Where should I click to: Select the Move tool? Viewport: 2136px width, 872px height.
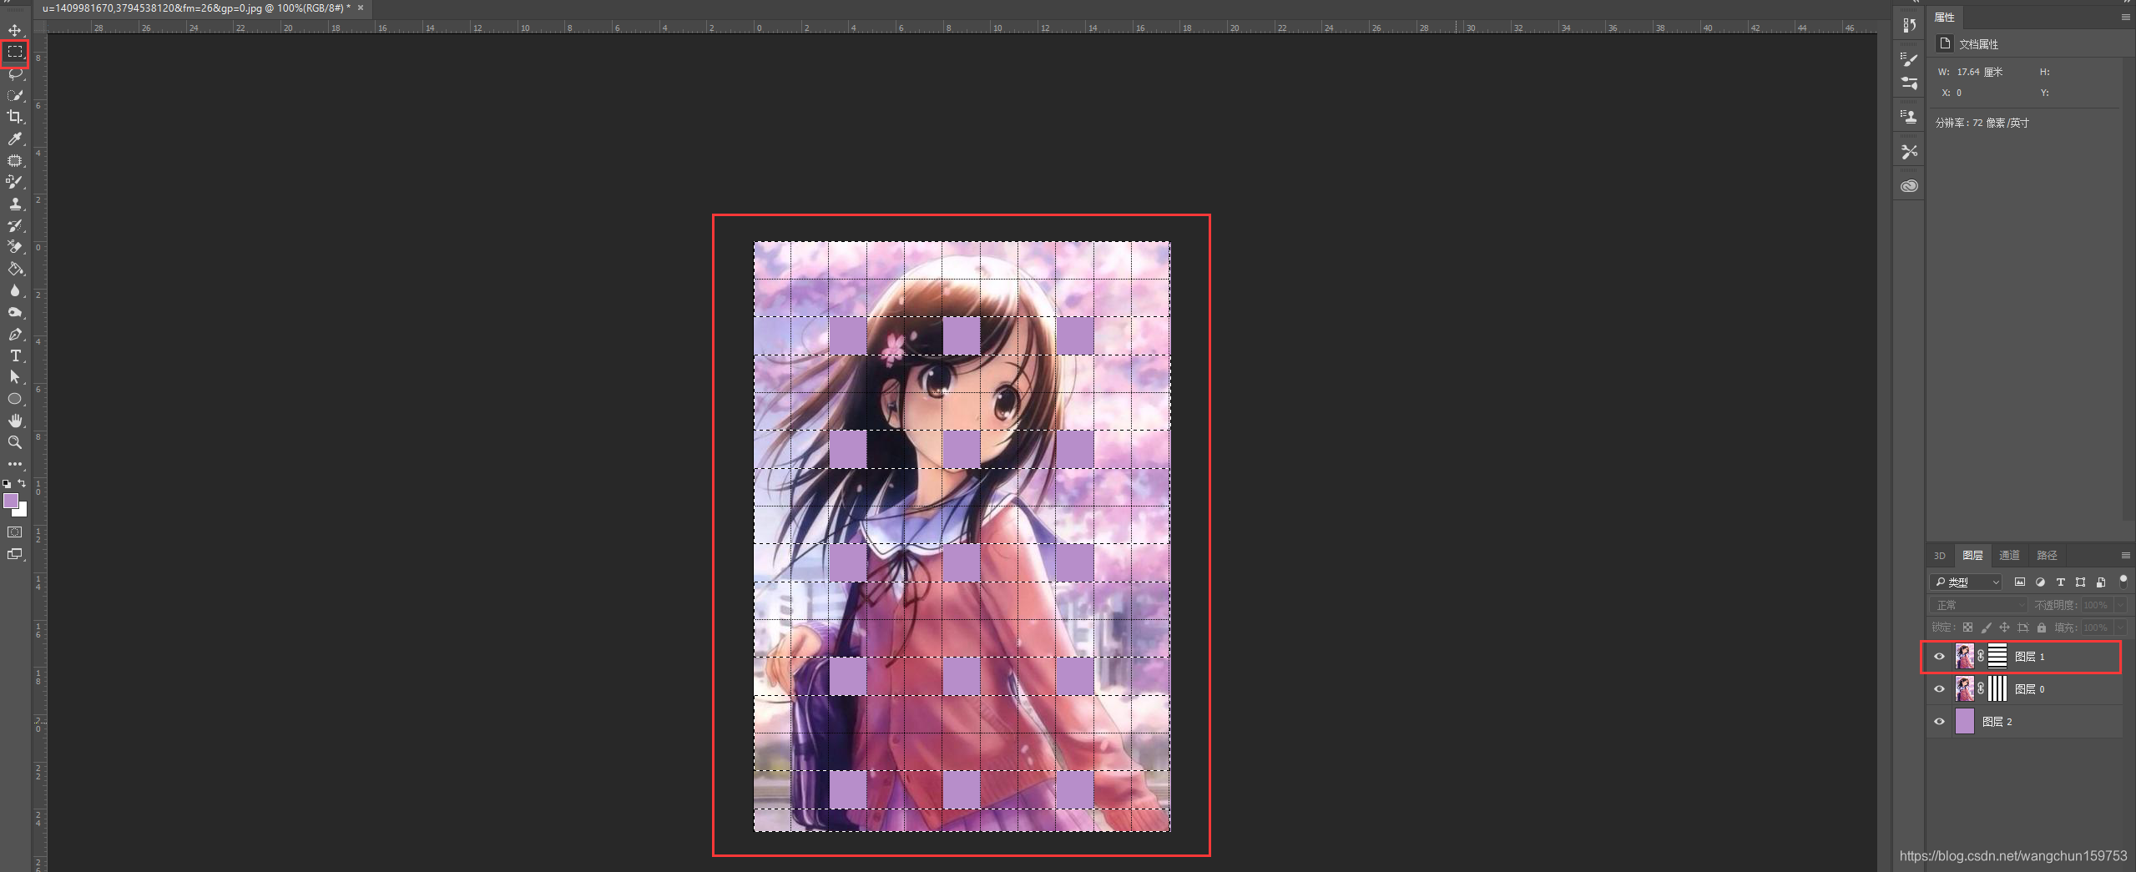15,30
